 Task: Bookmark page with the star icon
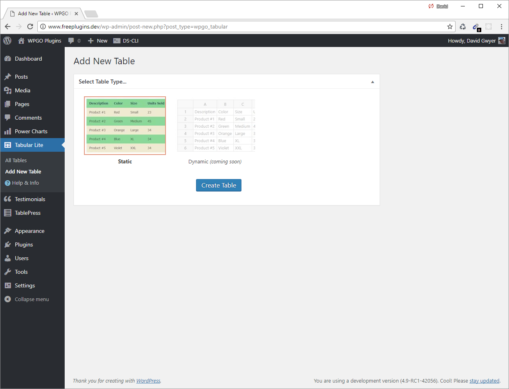450,26
